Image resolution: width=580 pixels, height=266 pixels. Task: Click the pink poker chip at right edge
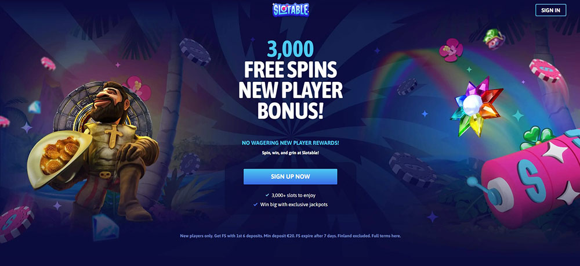tap(545, 70)
